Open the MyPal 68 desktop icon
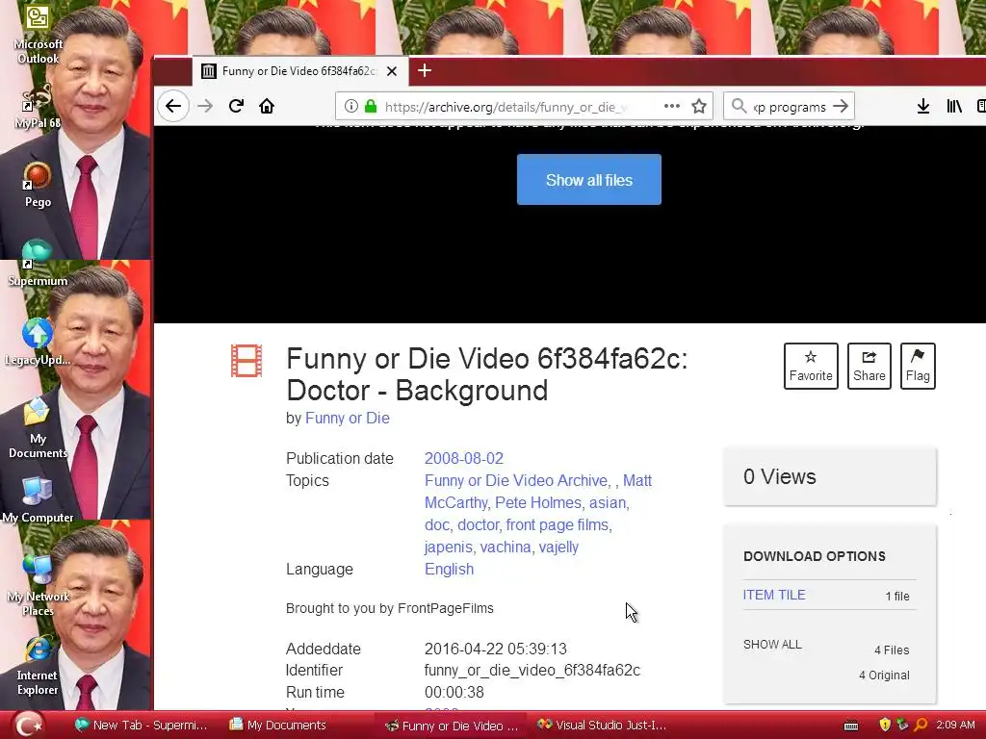 [38, 107]
